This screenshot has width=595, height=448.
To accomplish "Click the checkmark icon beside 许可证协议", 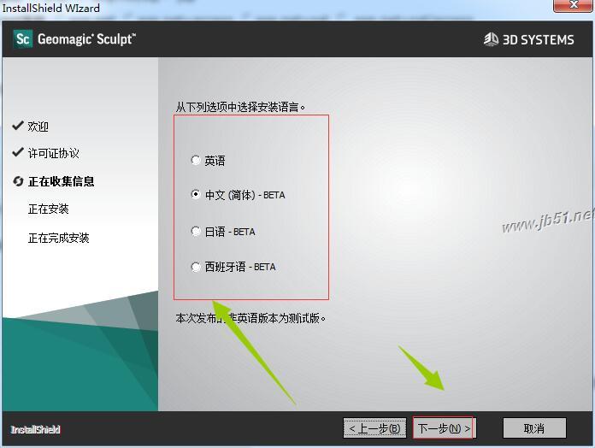I will click(18, 152).
